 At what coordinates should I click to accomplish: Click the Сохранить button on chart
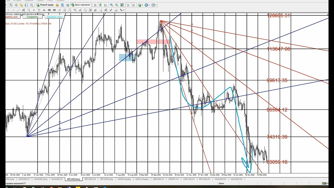(x=32, y=17)
